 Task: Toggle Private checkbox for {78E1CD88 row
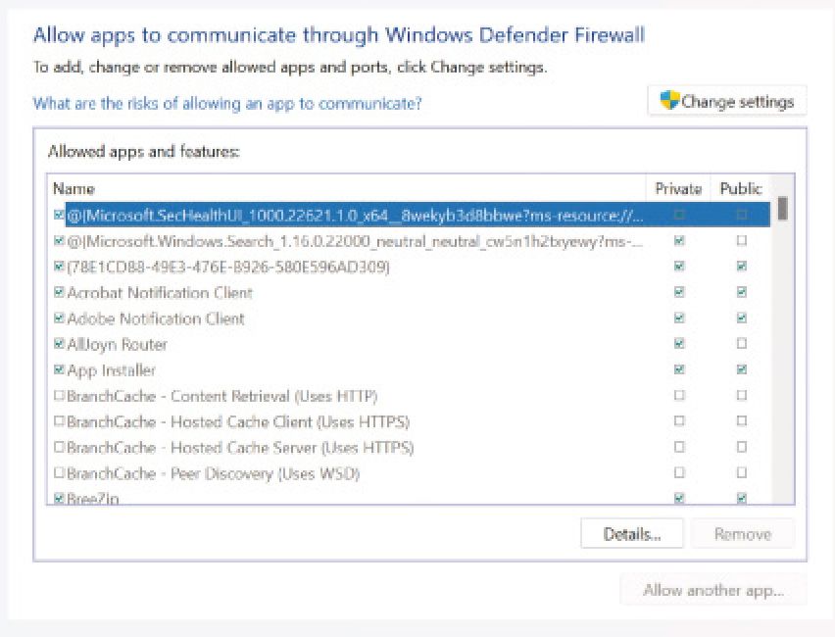click(679, 266)
